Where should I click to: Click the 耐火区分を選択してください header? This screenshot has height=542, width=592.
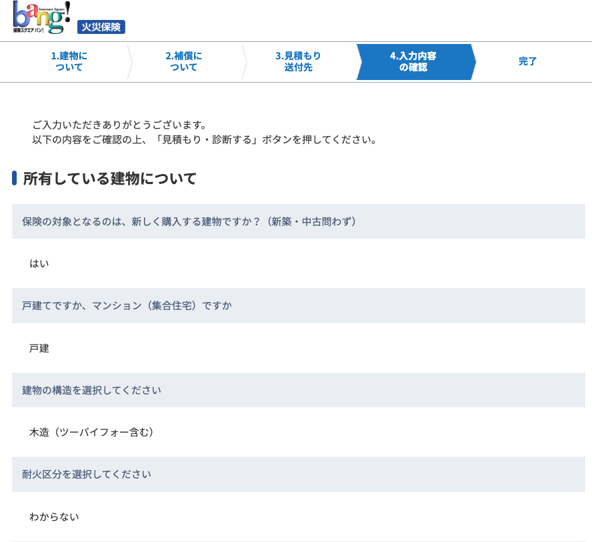point(87,475)
